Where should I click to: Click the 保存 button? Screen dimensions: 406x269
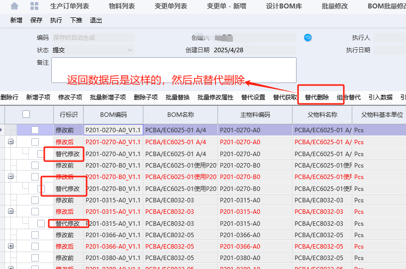coord(36,20)
